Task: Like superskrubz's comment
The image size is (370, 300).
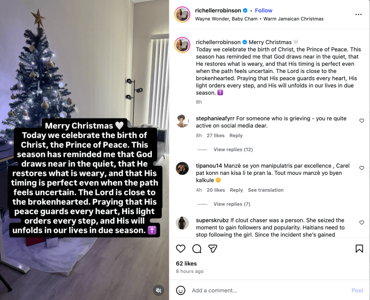Action: click(362, 222)
